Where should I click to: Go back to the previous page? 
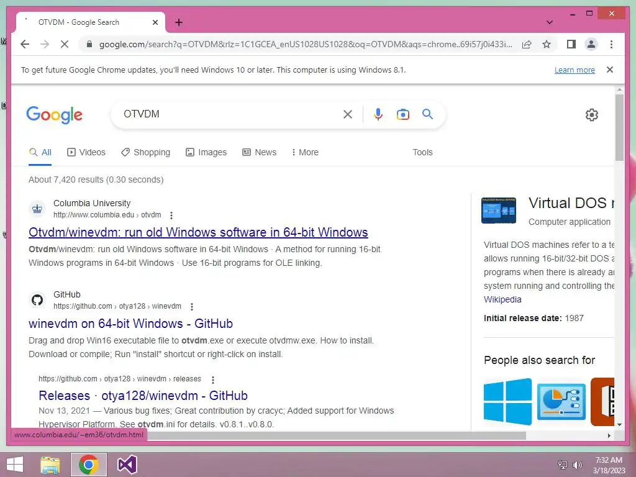click(x=25, y=44)
